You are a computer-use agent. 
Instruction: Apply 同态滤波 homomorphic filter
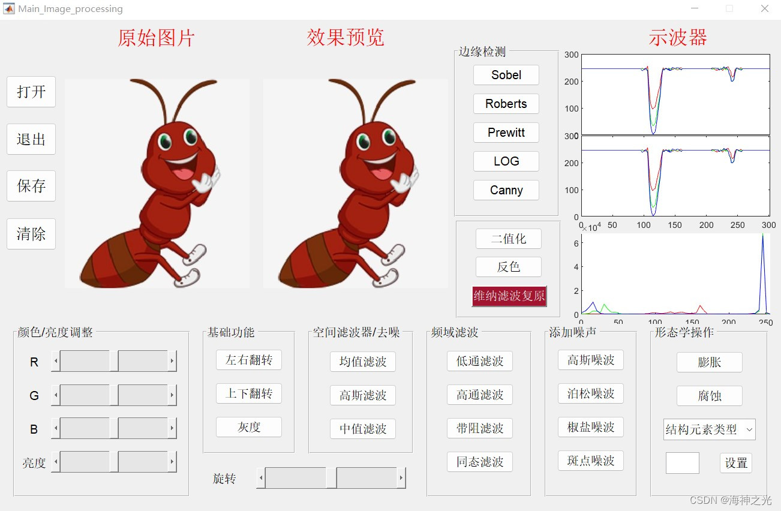[x=480, y=462]
